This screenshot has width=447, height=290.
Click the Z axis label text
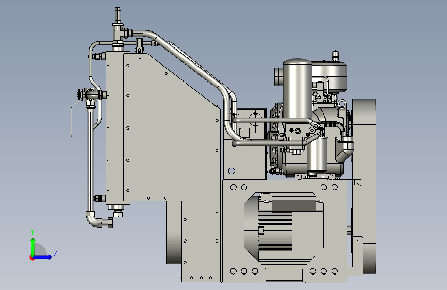(x=55, y=254)
